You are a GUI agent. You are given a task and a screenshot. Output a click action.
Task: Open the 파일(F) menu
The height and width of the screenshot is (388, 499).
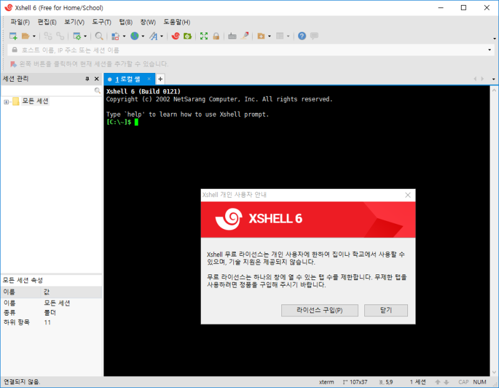20,22
